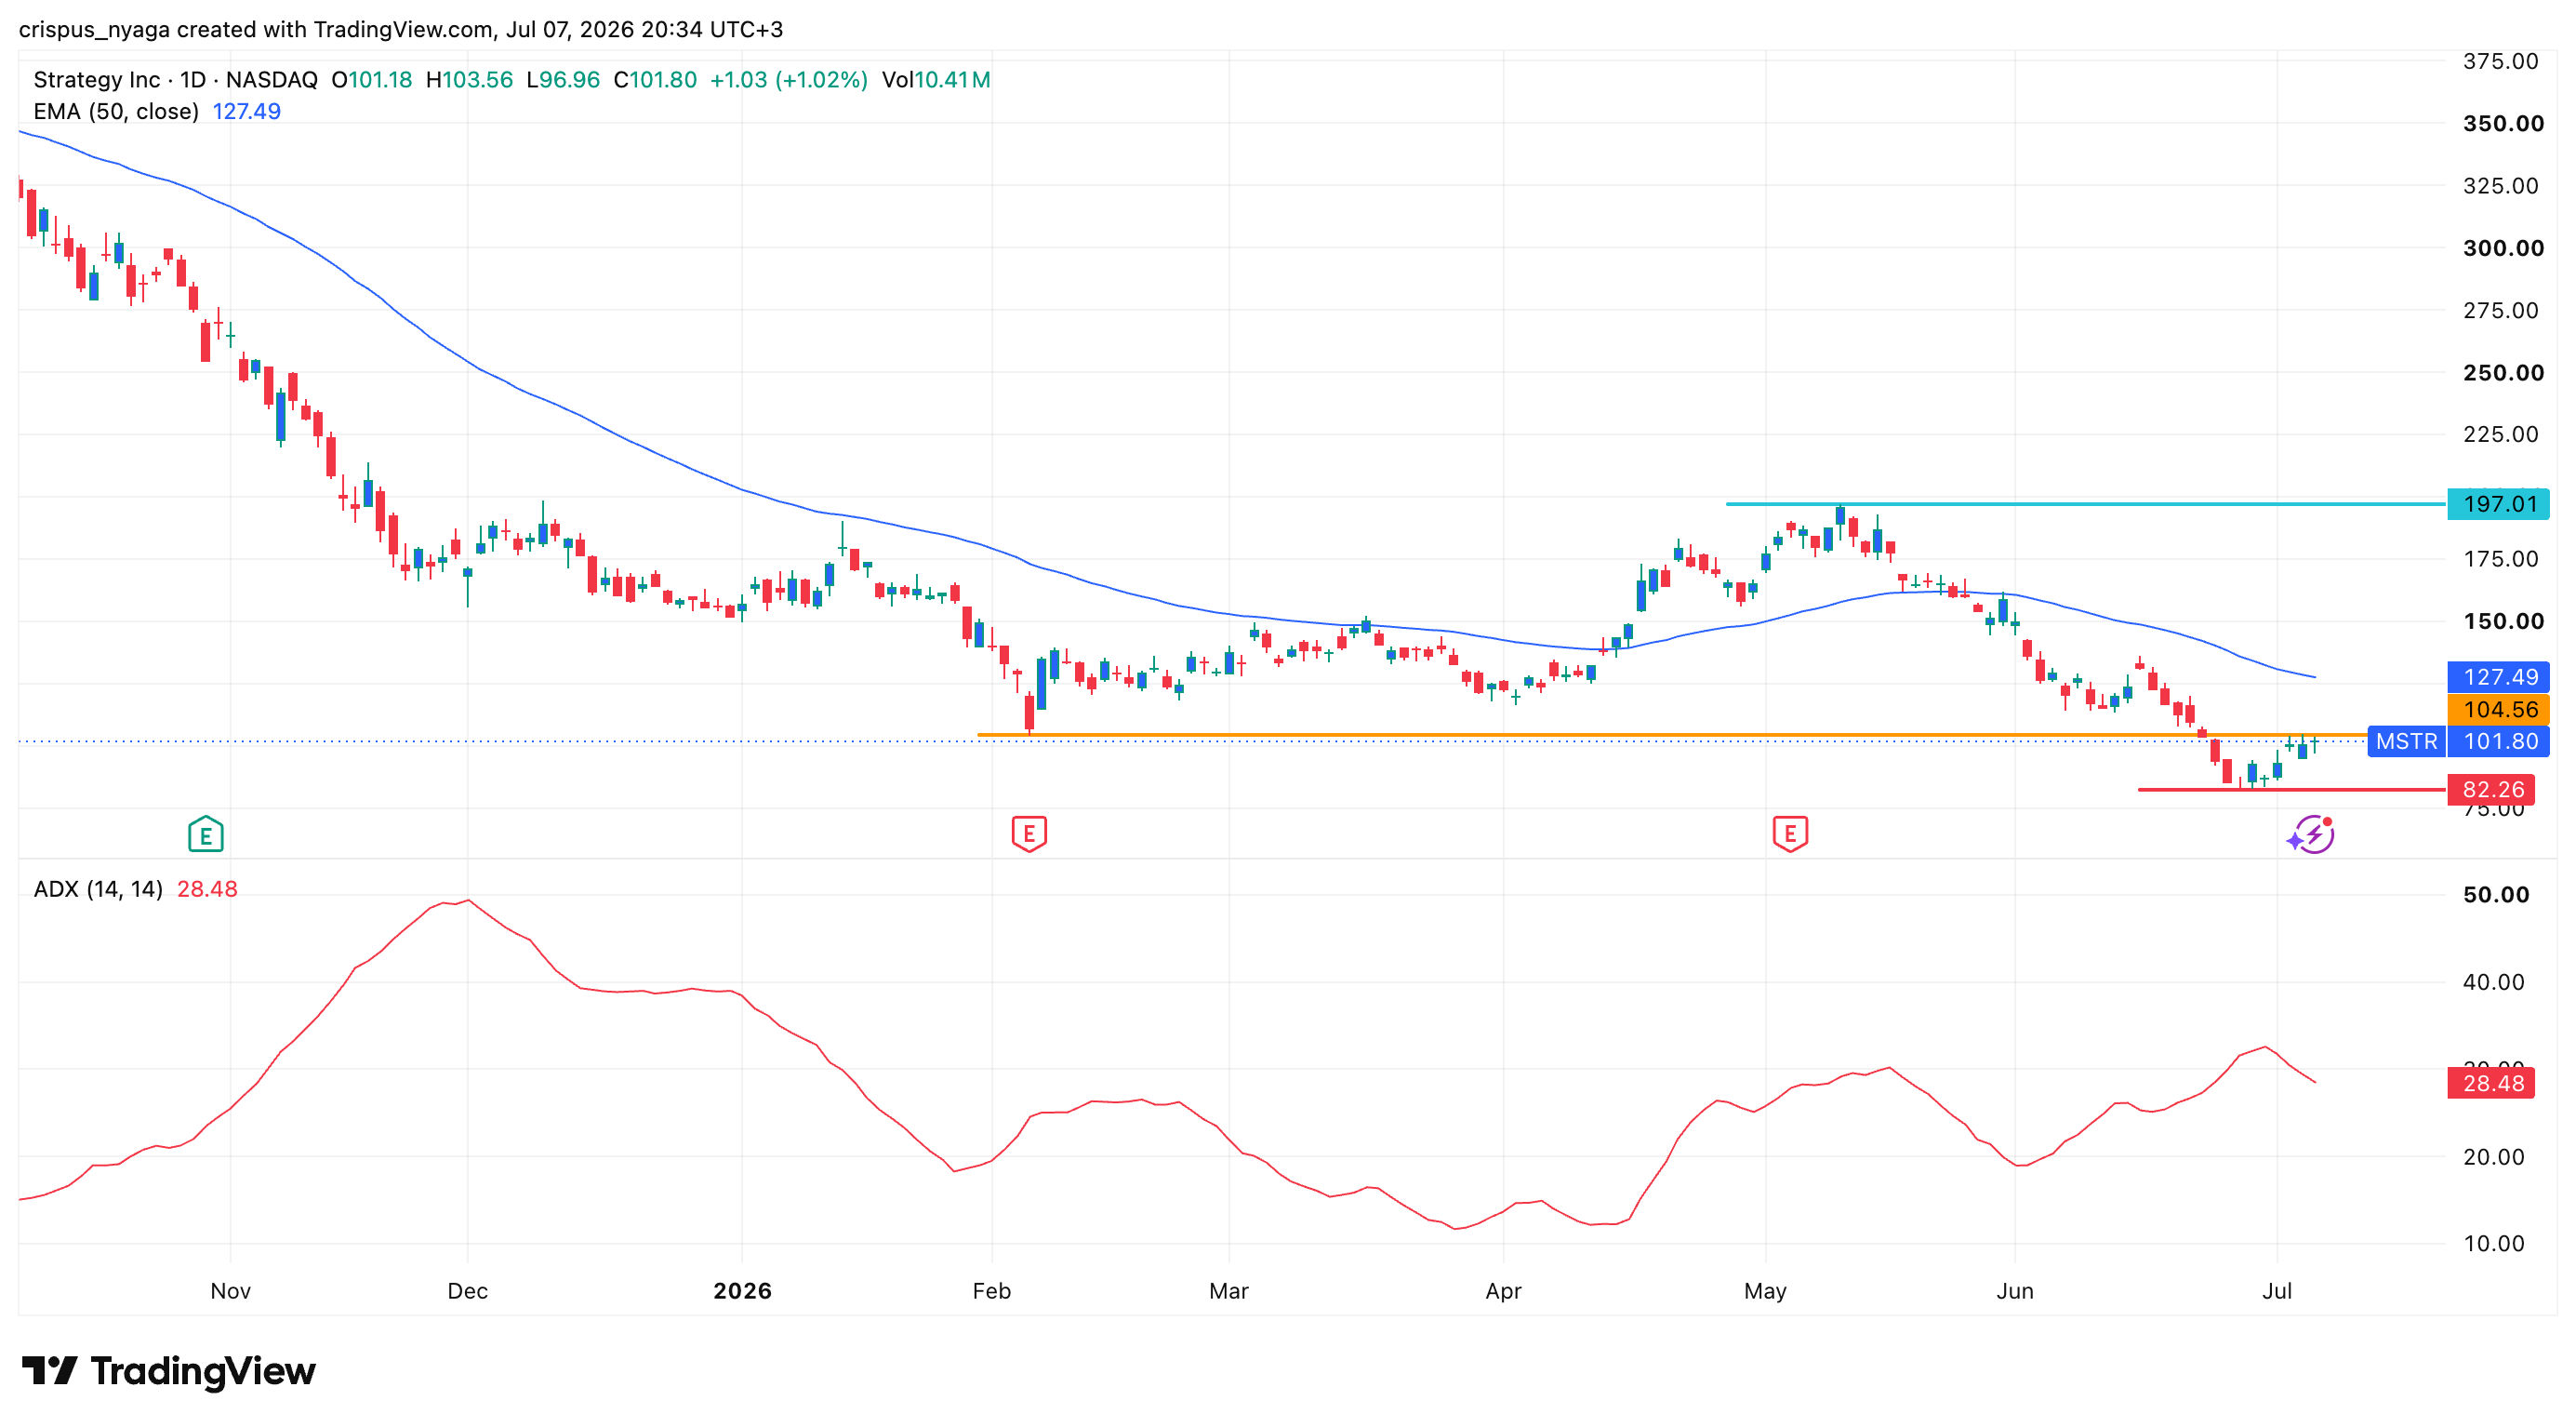Click the low value L96.96
The height and width of the screenshot is (1427, 2576).
563,80
